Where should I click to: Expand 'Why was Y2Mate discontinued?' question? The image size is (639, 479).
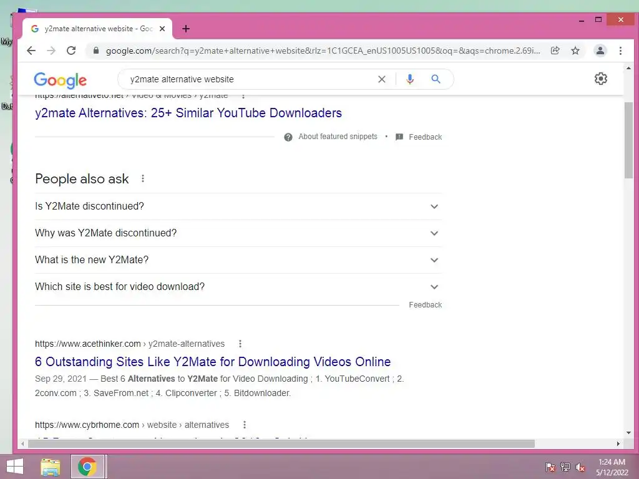point(238,233)
